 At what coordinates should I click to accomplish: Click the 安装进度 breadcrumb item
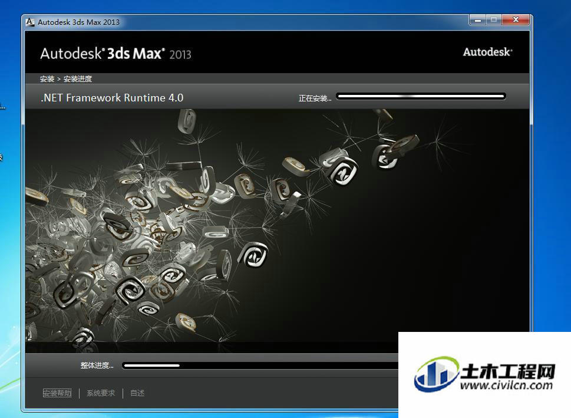(x=78, y=79)
